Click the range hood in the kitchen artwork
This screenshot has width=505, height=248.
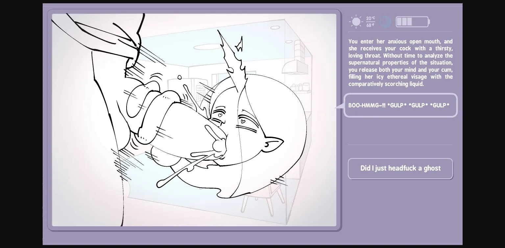pos(294,68)
